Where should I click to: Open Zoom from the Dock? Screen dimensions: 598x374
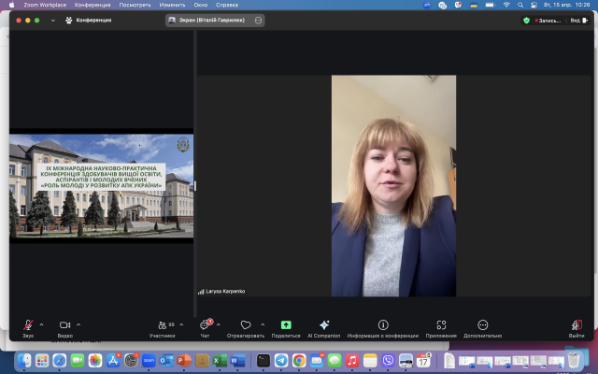tap(149, 360)
